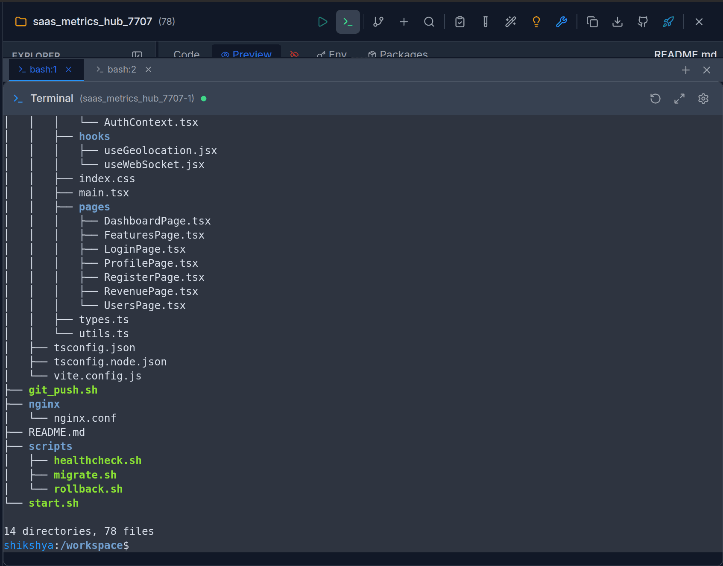Click the magic wand icon
The width and height of the screenshot is (723, 566).
click(511, 22)
